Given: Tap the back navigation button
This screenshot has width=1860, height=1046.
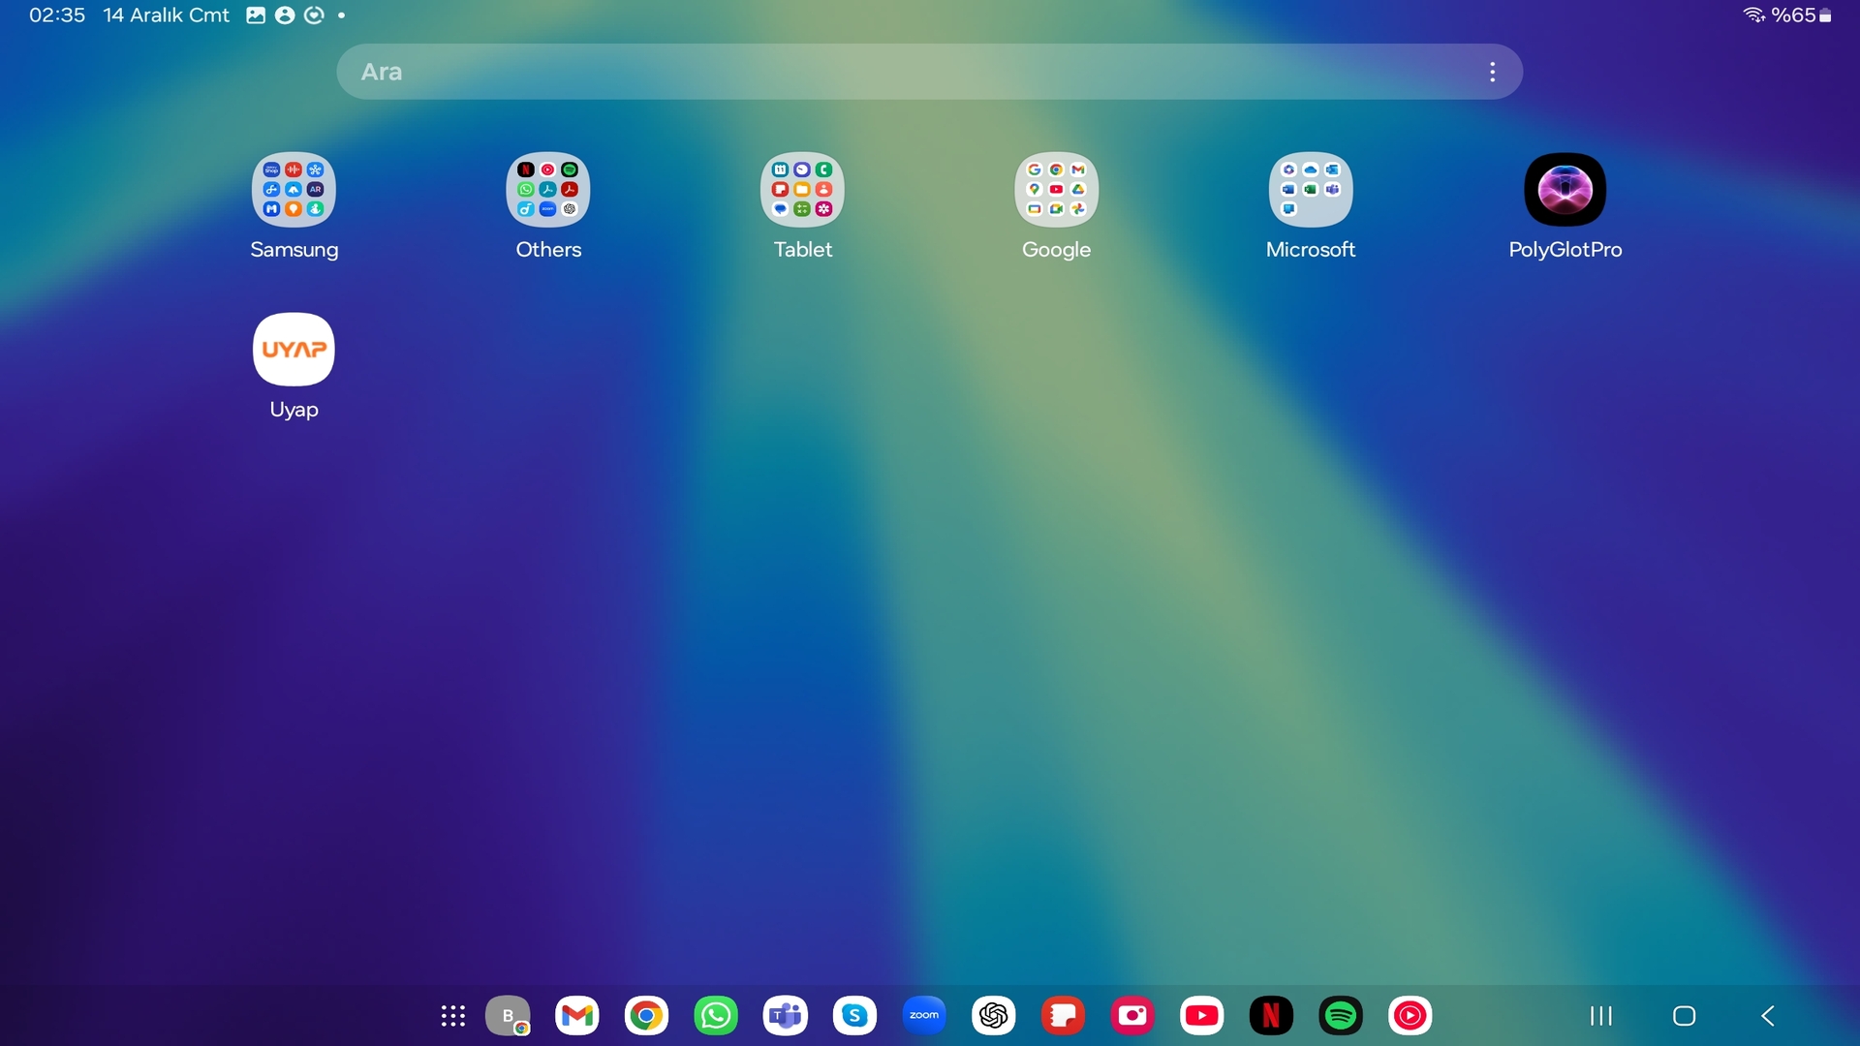Looking at the screenshot, I should pyautogui.click(x=1768, y=1016).
